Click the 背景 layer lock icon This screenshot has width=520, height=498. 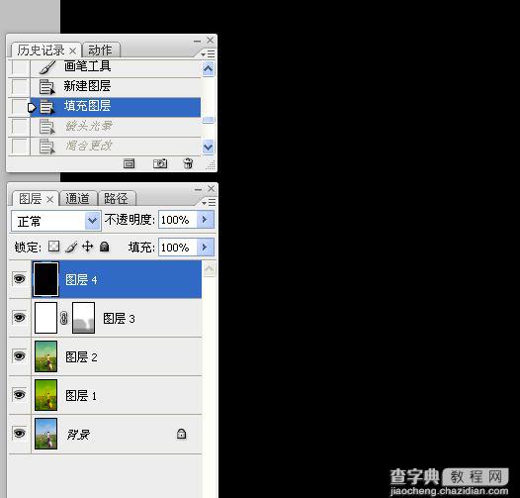[181, 434]
